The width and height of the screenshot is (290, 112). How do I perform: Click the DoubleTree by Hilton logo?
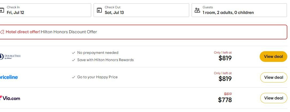tap(10, 56)
